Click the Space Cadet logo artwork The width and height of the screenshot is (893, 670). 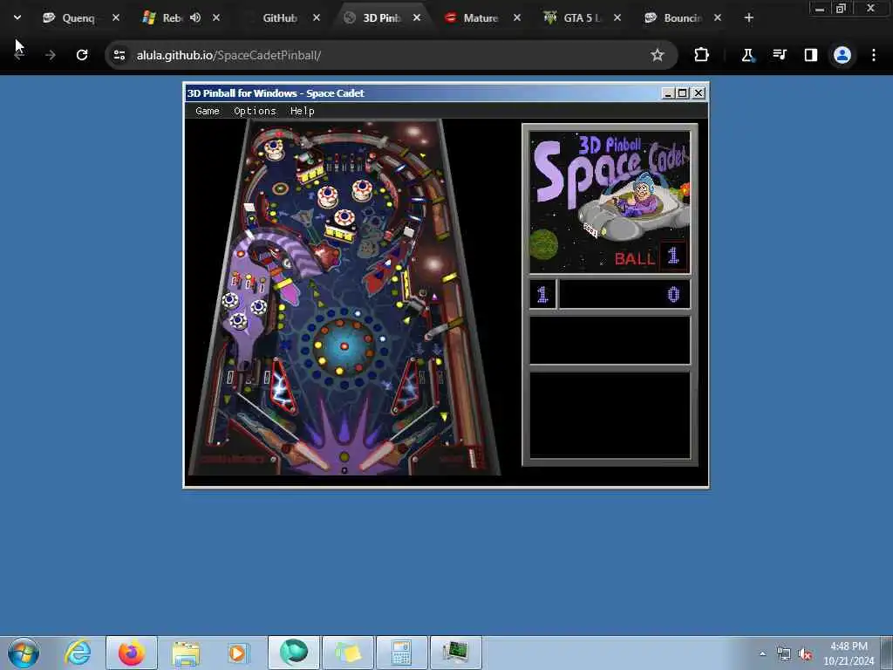610,202
